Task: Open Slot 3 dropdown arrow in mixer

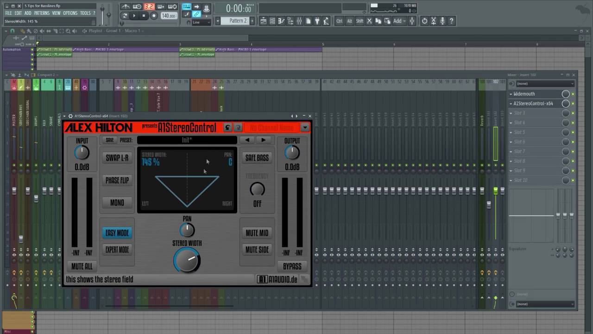Action: [x=511, y=113]
